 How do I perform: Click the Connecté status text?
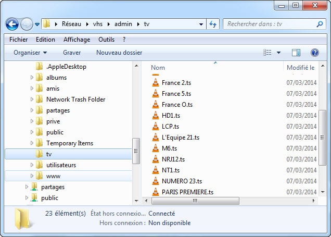point(162,214)
